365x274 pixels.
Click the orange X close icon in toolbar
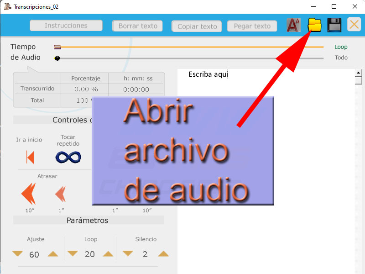[x=354, y=24]
